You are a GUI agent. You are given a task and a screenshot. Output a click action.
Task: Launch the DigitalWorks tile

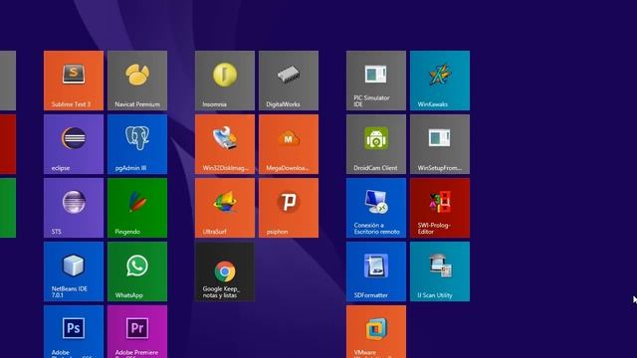(289, 81)
